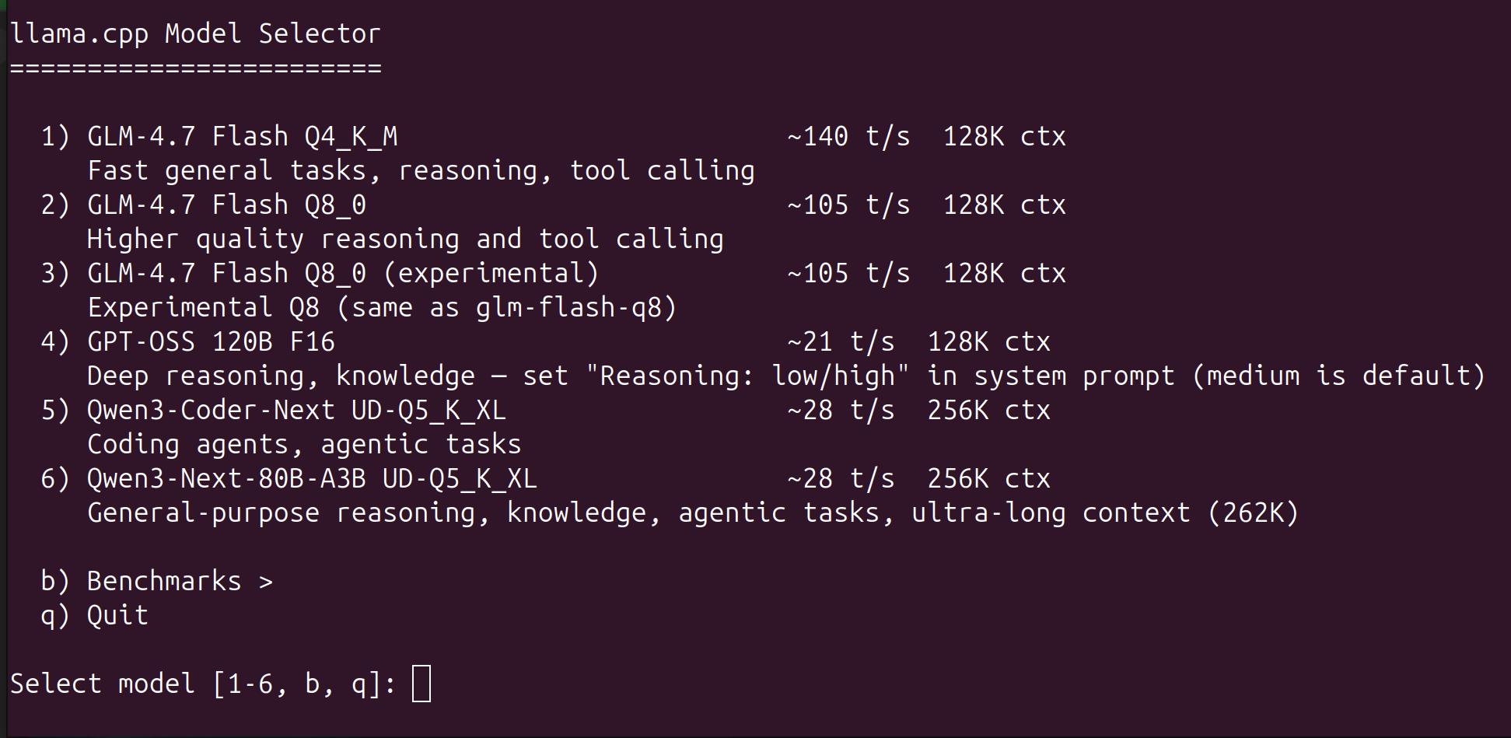The height and width of the screenshot is (738, 1511).
Task: Click the "Select model [1-6, b, q]:" prompt text
Action: [x=203, y=684]
